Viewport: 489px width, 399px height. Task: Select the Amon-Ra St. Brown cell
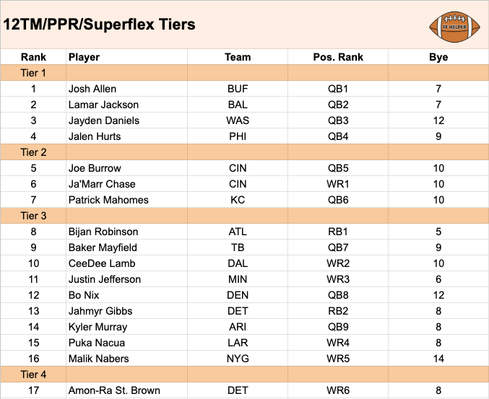[x=114, y=390]
